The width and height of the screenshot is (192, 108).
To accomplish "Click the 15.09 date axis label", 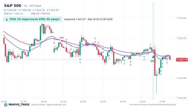I will 103,101.
